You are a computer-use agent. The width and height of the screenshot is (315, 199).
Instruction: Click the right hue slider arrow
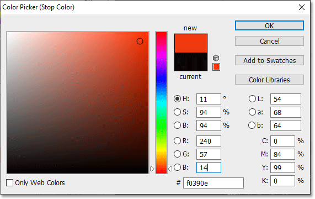point(170,169)
